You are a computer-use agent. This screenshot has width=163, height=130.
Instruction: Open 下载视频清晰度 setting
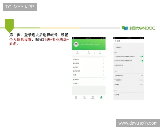129,76
